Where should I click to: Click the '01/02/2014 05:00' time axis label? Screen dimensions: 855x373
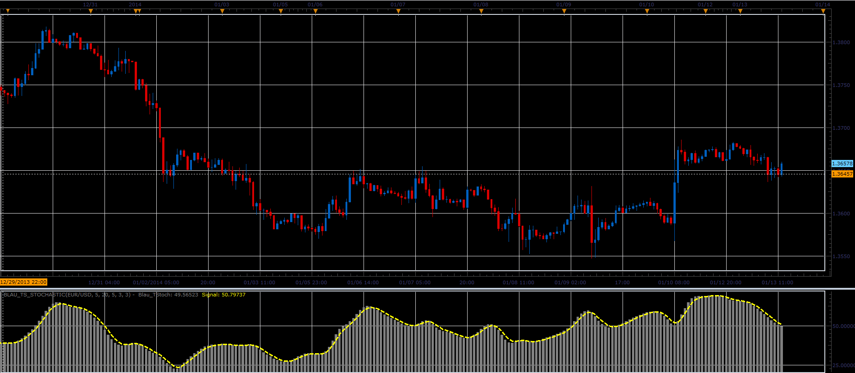[x=156, y=282]
